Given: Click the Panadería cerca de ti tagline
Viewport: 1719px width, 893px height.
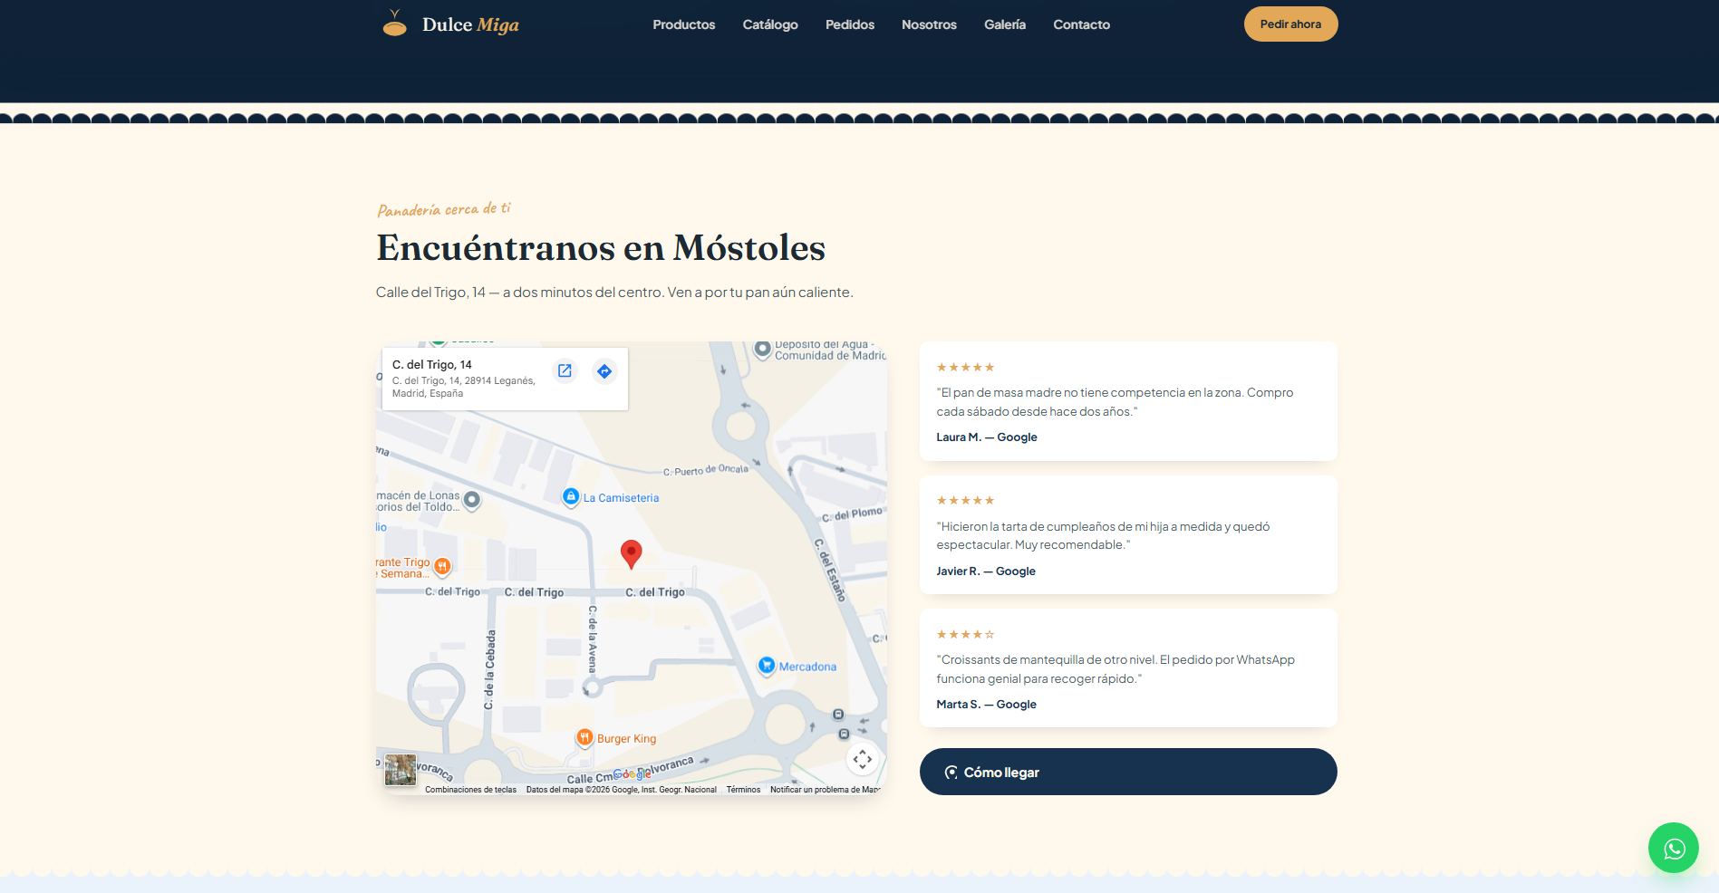Looking at the screenshot, I should (444, 209).
